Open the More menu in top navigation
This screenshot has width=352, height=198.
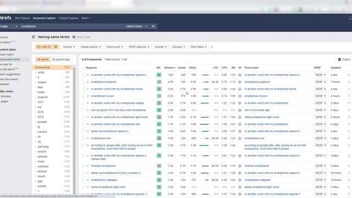86,18
